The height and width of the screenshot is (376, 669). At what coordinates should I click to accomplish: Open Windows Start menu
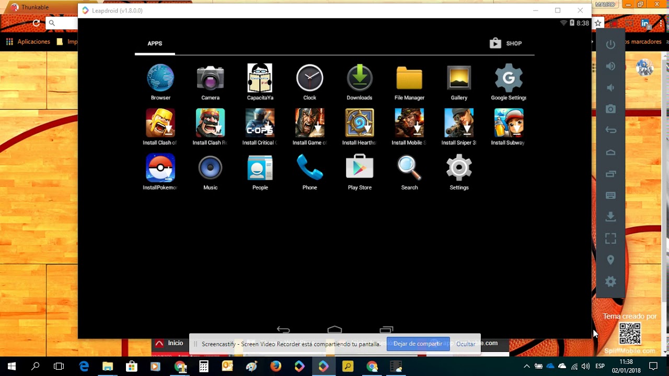point(11,367)
